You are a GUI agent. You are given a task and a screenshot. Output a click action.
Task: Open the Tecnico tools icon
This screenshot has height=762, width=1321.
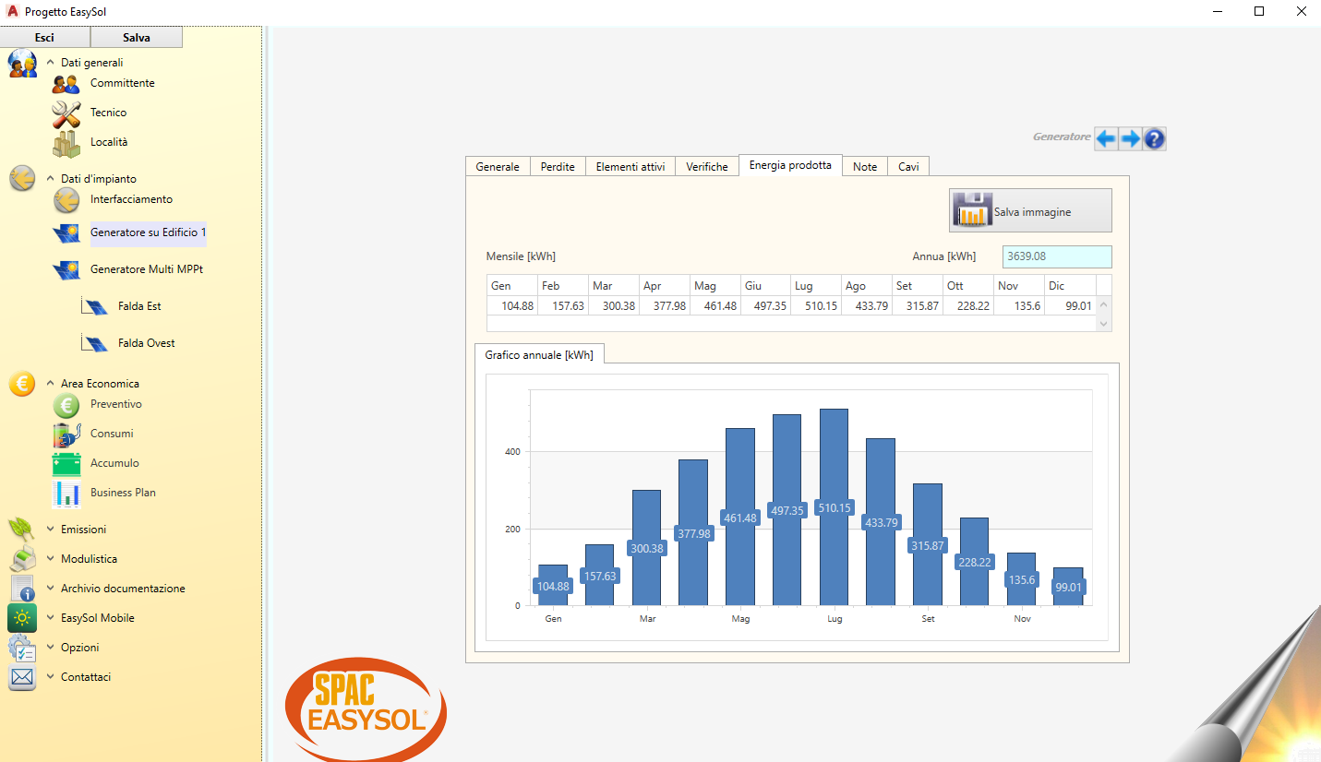(66, 113)
